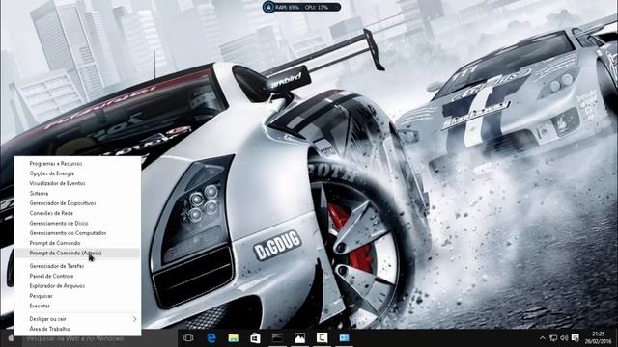Select Explorador de Arquivos entry

point(77,286)
